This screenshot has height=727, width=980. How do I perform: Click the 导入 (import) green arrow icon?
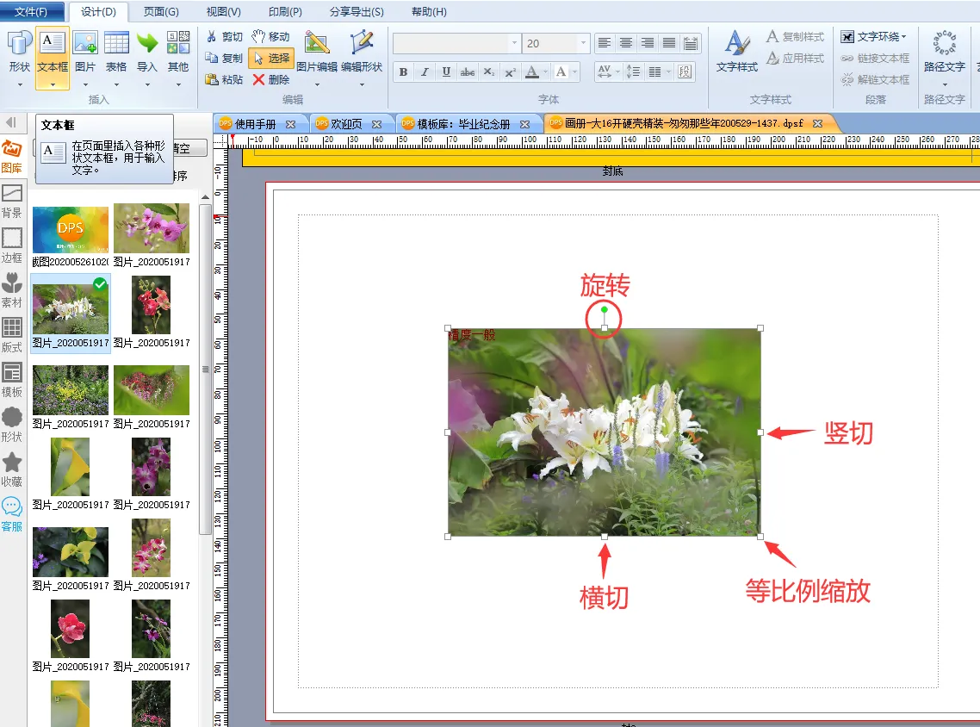click(147, 43)
